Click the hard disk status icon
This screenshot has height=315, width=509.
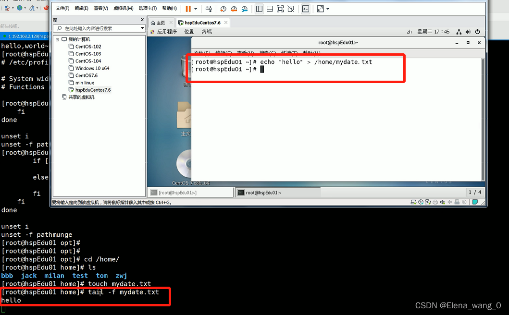coord(413,202)
